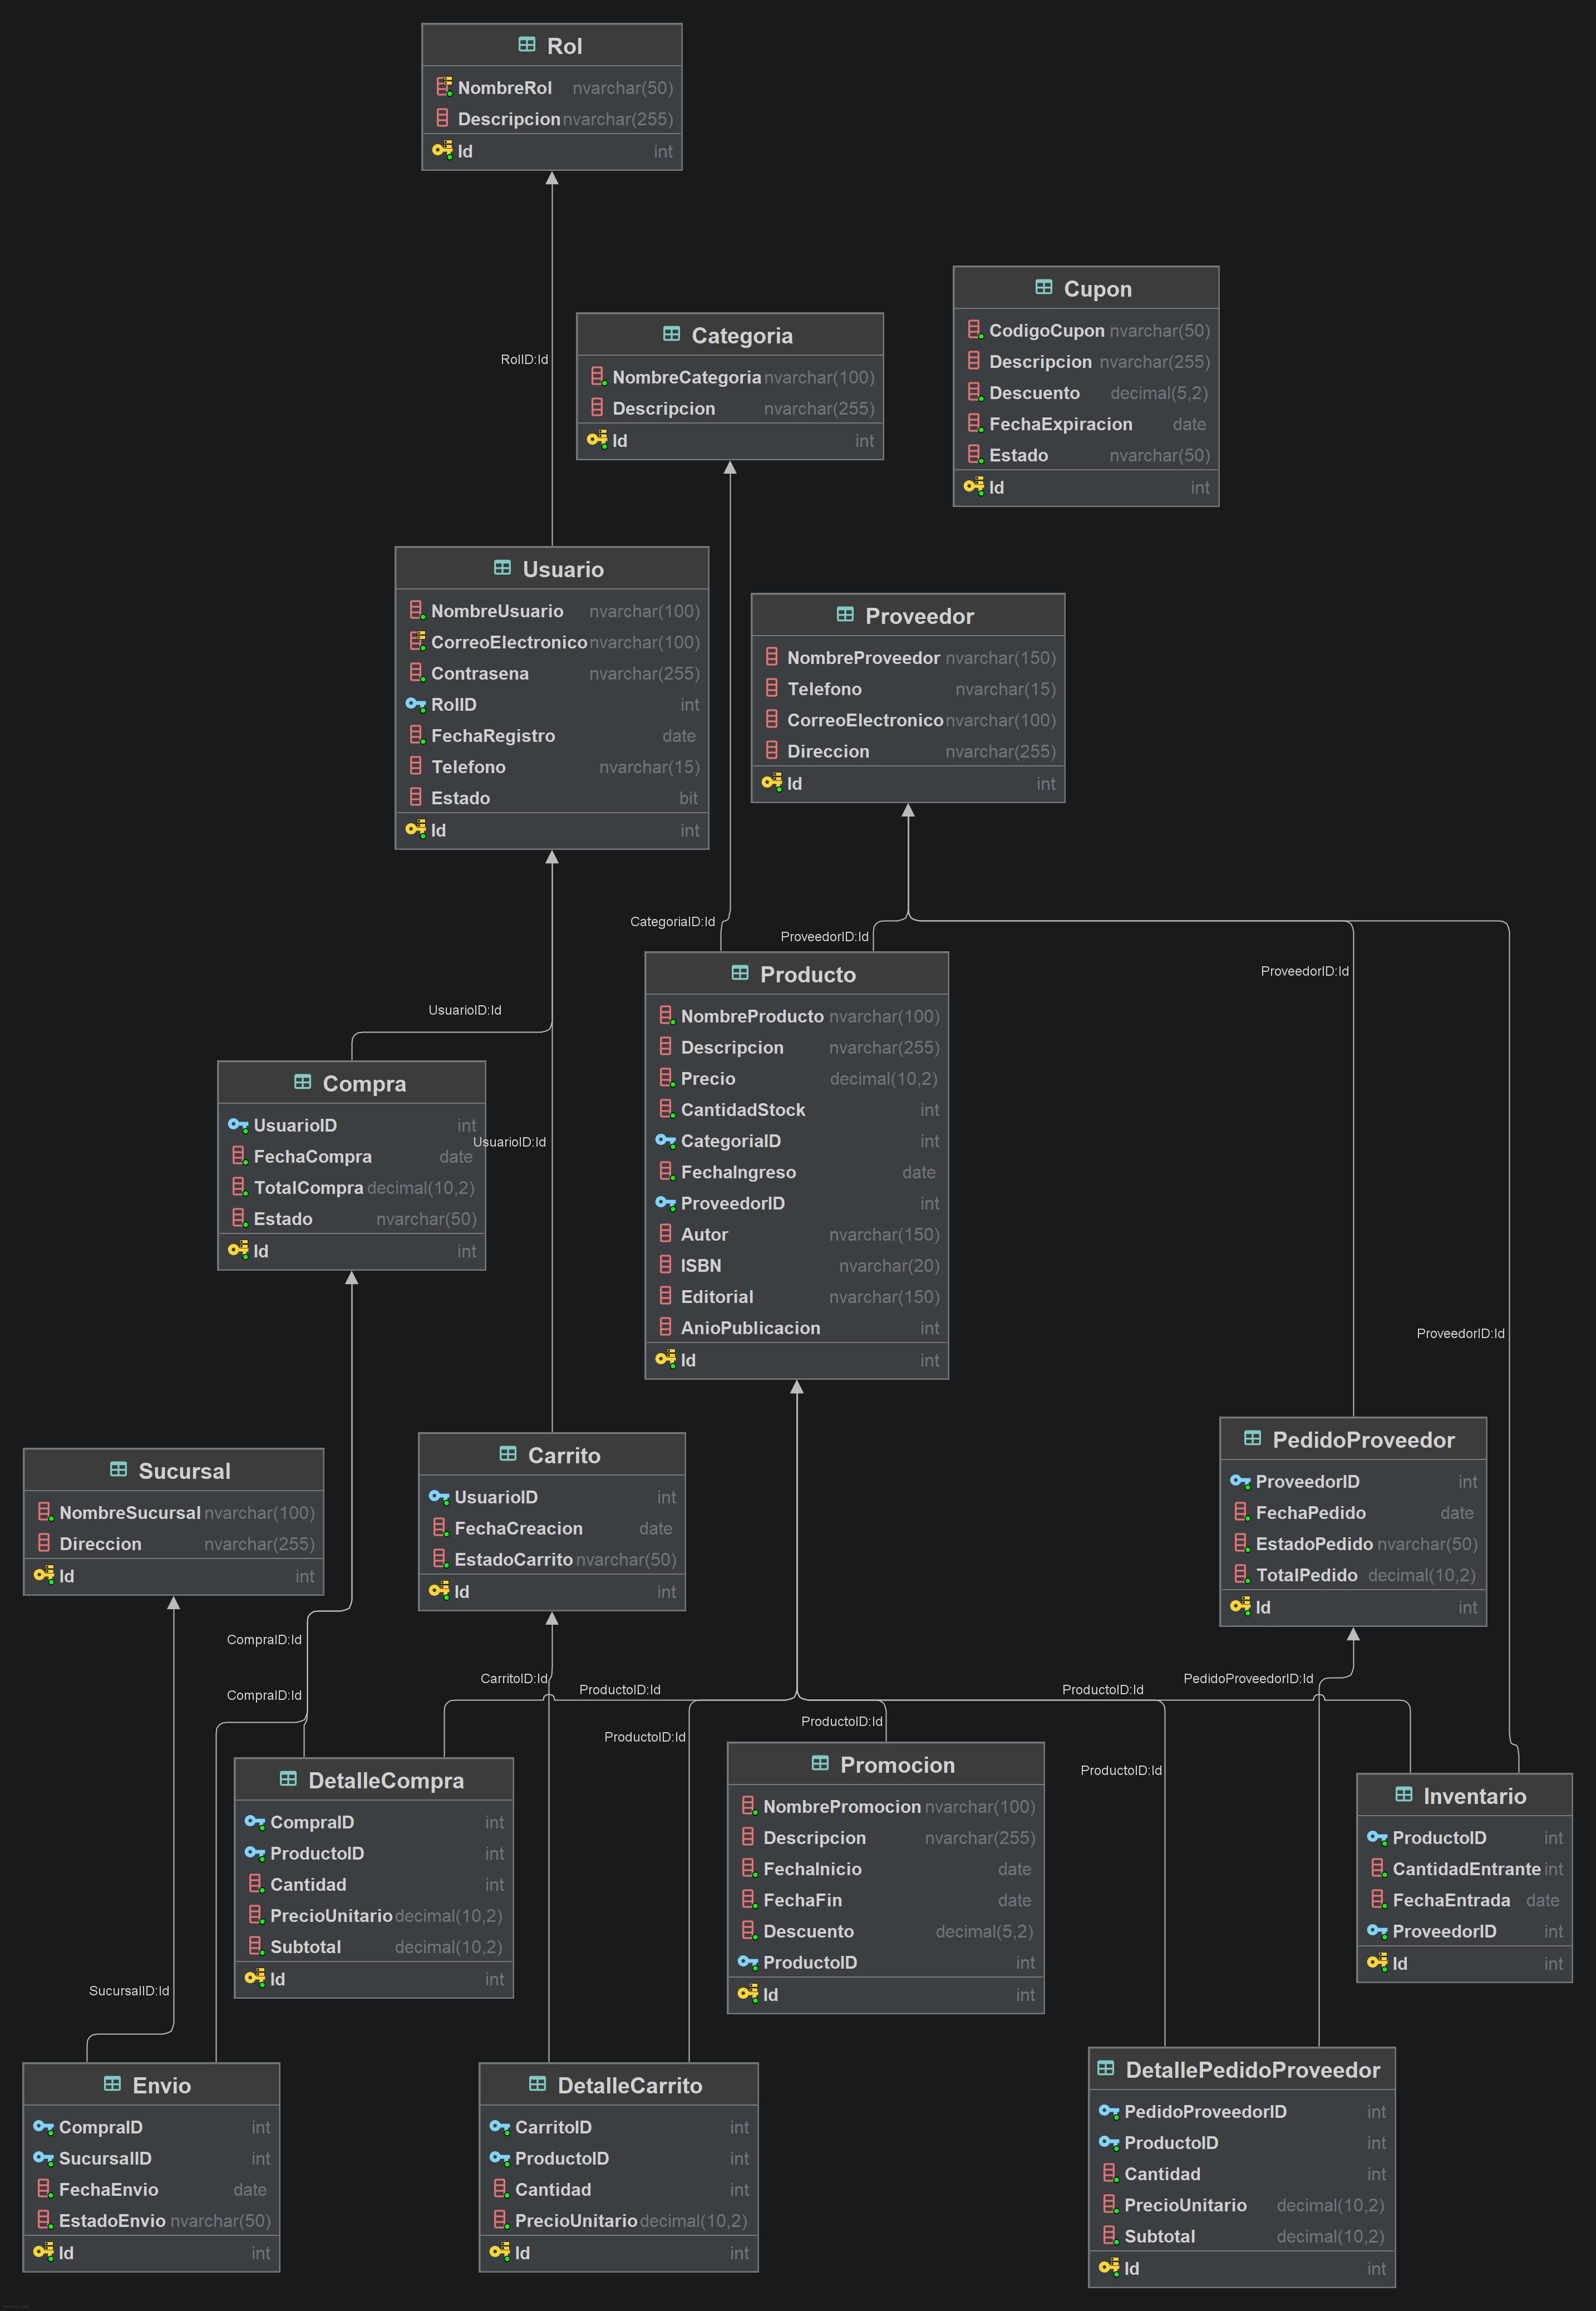Image resolution: width=1596 pixels, height=2311 pixels.
Task: Select the Rol table title
Action: (x=564, y=46)
